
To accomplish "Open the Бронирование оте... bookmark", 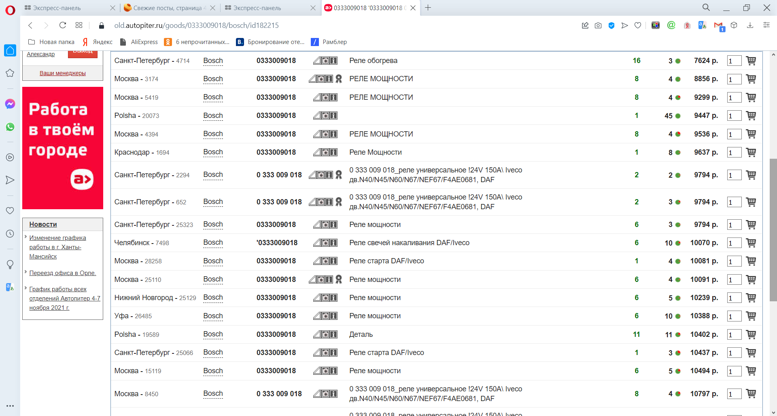I will [270, 42].
